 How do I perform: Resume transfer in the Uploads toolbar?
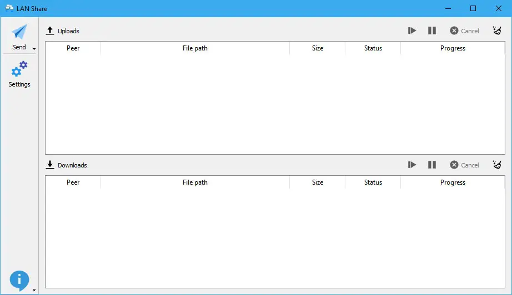pos(411,30)
